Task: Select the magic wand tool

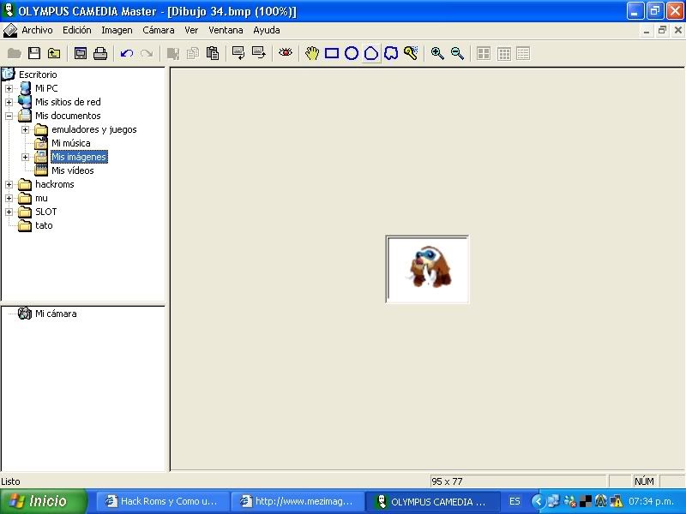Action: tap(411, 53)
